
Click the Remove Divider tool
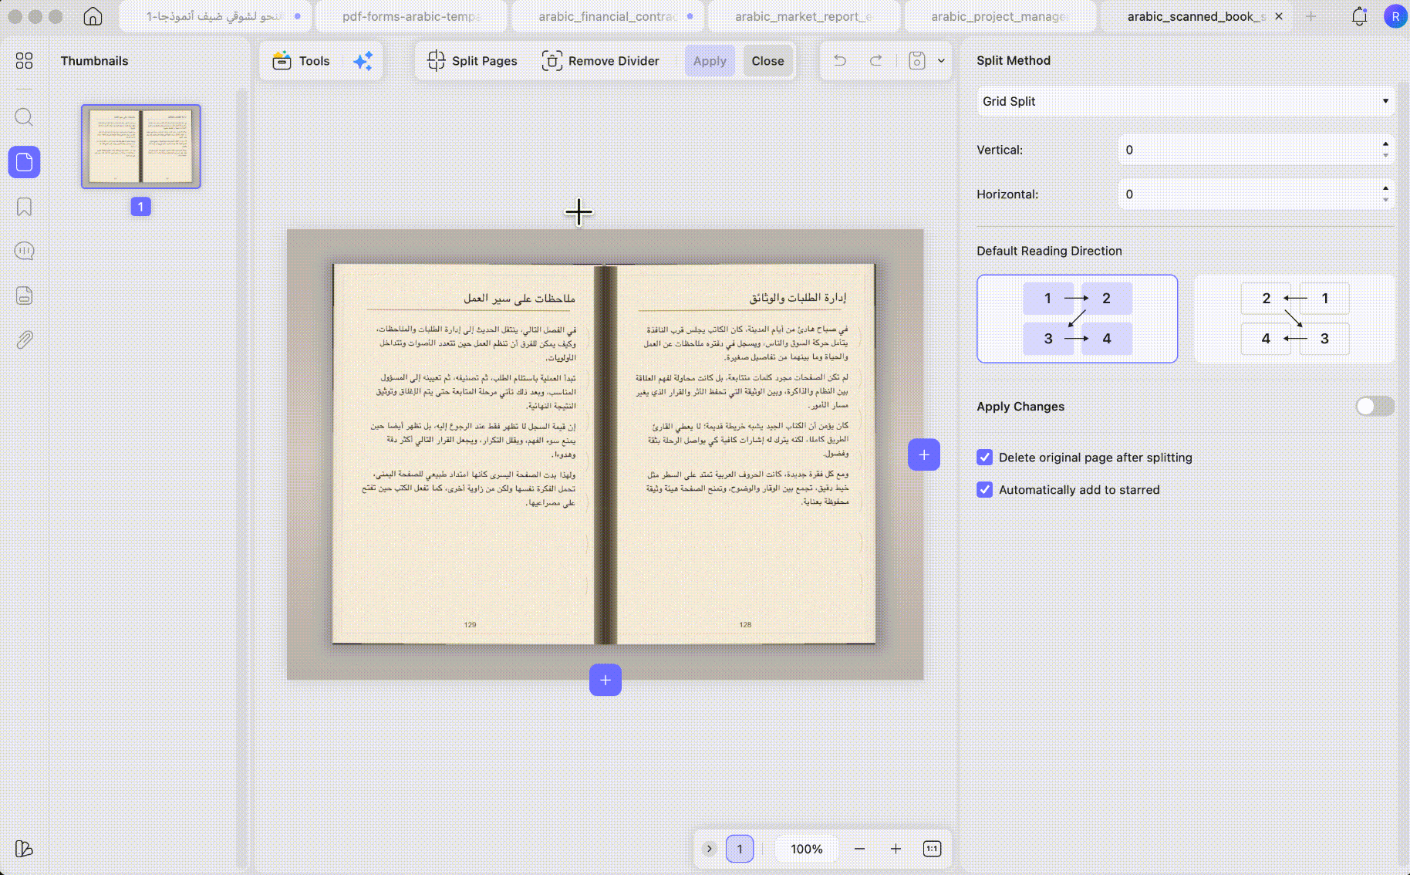click(601, 61)
